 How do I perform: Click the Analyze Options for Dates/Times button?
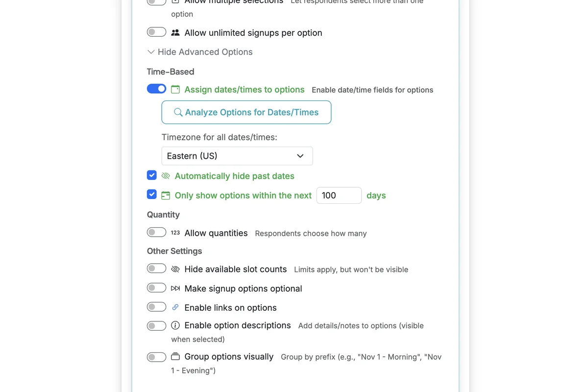(x=246, y=112)
